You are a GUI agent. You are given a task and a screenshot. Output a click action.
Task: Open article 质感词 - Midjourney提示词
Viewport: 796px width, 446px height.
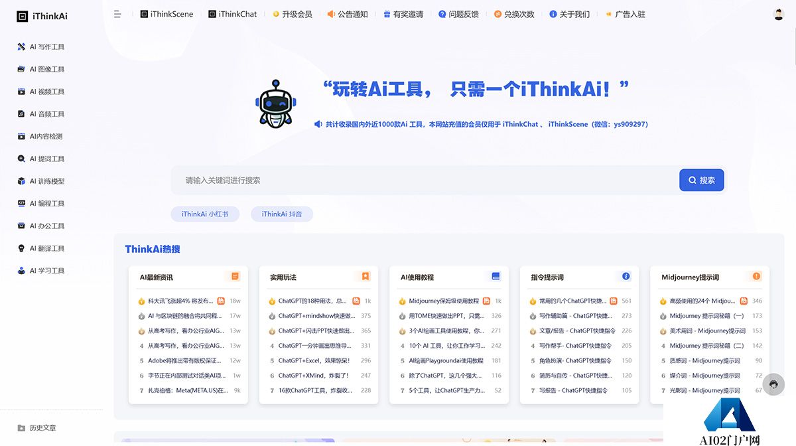point(704,360)
